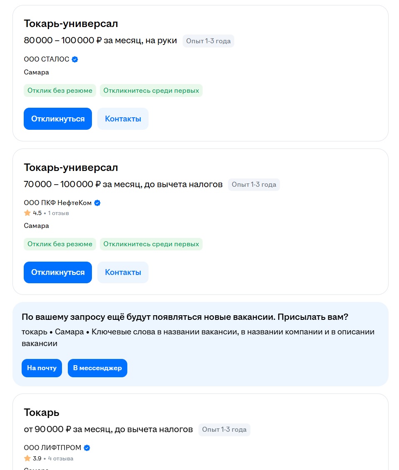
Task: Show contacts for ООО ПКФ НефтеКом vacancy
Action: (x=123, y=272)
